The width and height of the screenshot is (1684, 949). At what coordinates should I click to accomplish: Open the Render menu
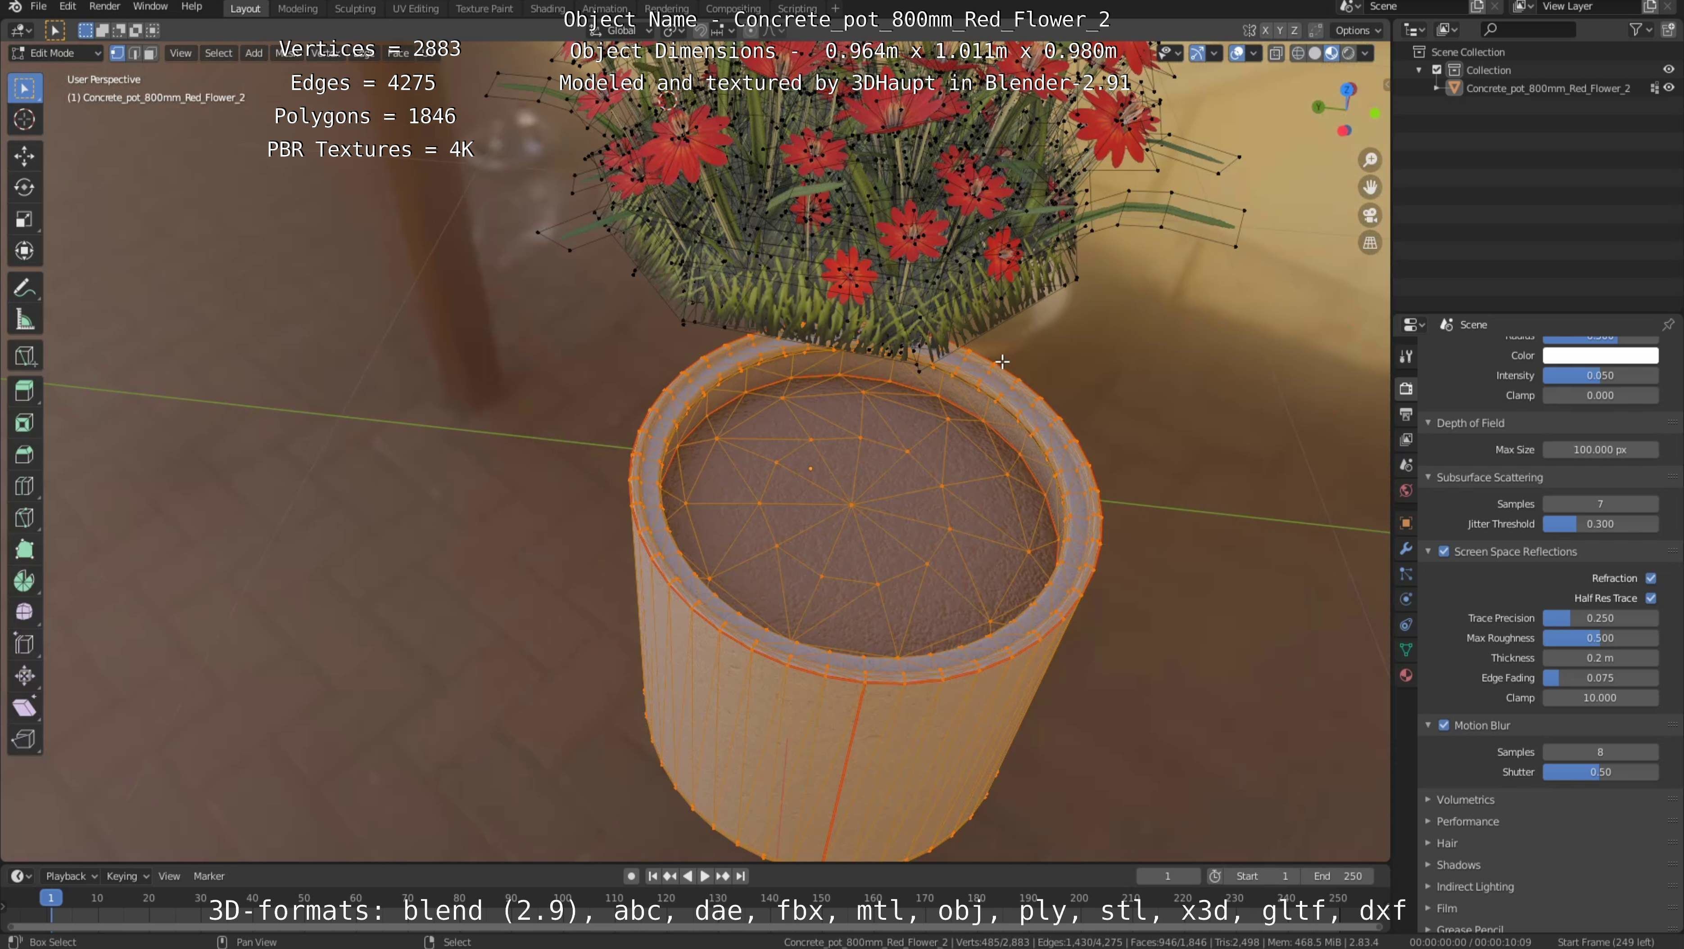(x=104, y=7)
